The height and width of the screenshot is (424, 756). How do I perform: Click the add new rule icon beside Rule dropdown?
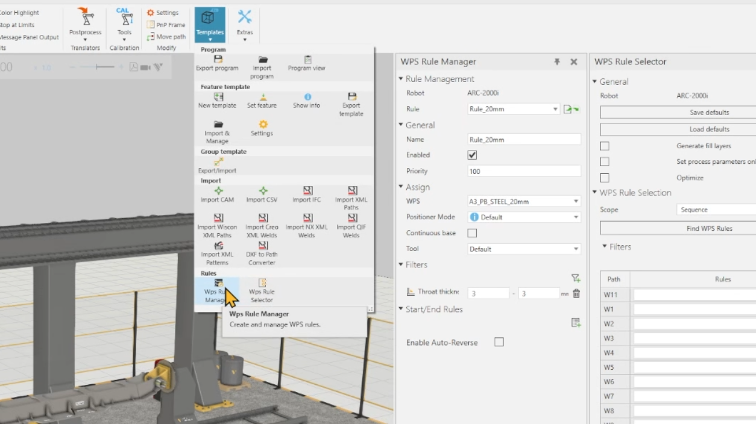point(570,109)
